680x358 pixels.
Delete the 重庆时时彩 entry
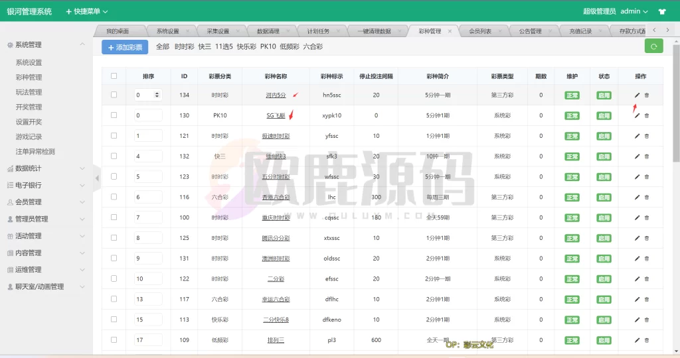[x=647, y=217]
